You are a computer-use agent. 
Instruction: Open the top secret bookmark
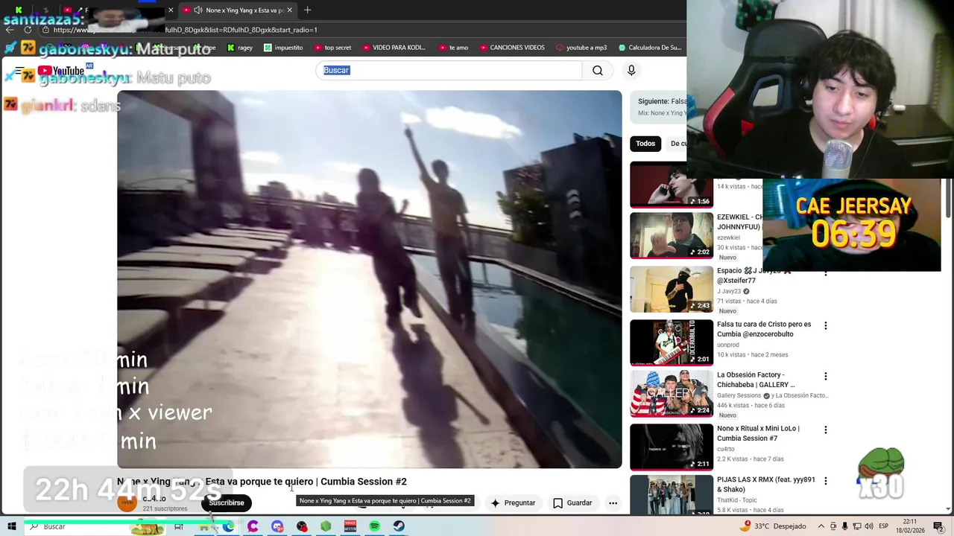(332, 48)
